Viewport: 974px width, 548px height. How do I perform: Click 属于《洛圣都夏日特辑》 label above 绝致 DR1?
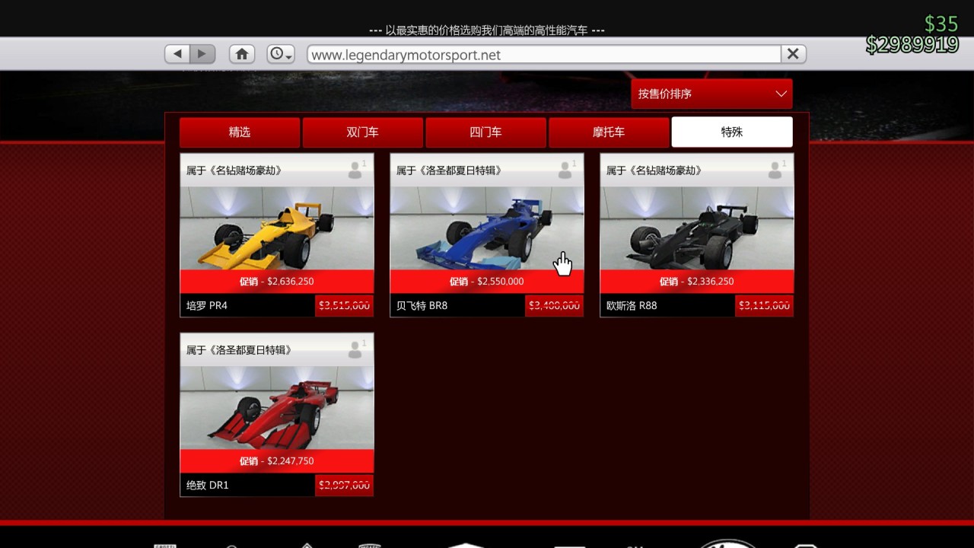(x=239, y=350)
